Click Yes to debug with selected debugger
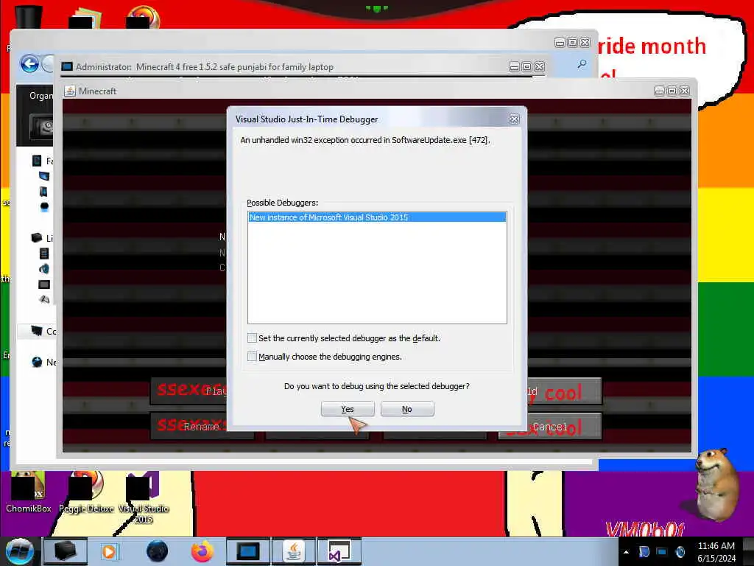Viewport: 754px width, 566px height. click(348, 409)
